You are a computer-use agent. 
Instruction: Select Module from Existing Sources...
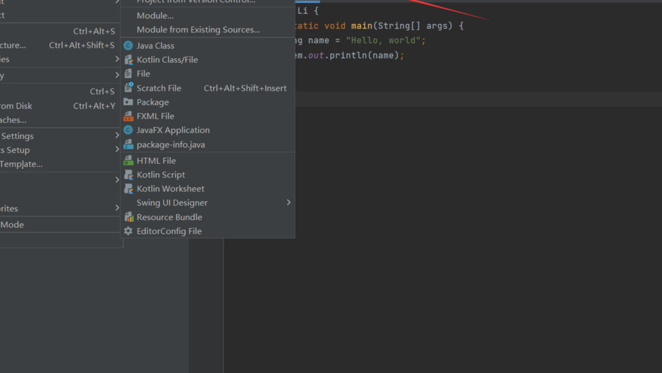207,30
